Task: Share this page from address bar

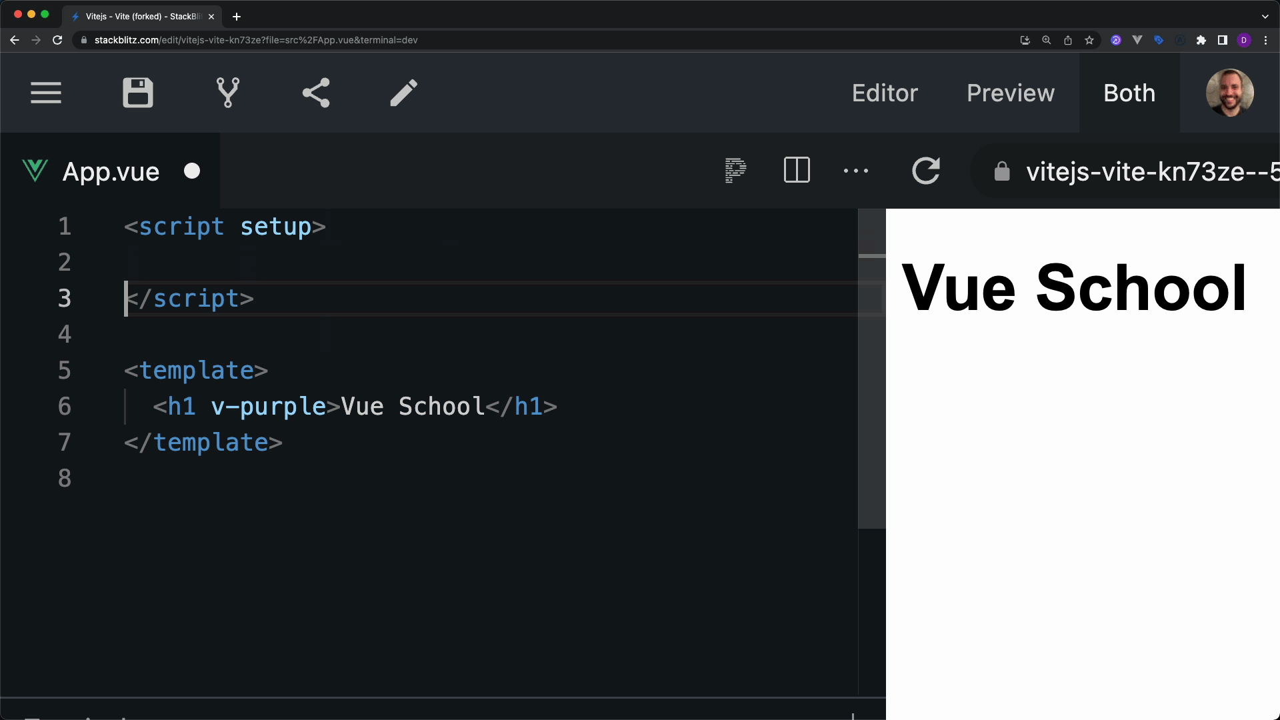Action: pos(1068,40)
